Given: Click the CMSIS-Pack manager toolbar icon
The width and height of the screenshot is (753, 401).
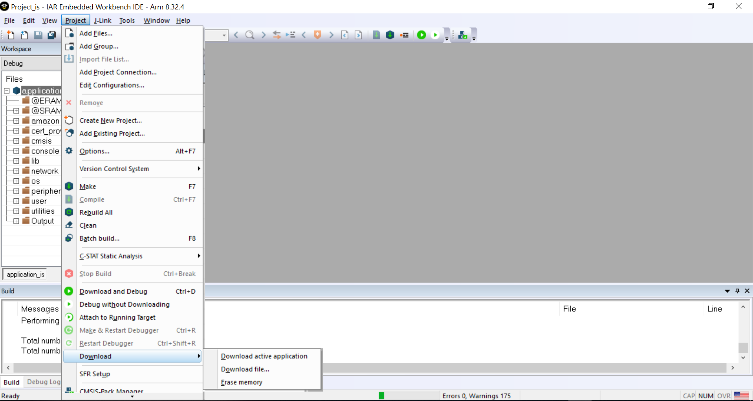Looking at the screenshot, I should (x=463, y=35).
